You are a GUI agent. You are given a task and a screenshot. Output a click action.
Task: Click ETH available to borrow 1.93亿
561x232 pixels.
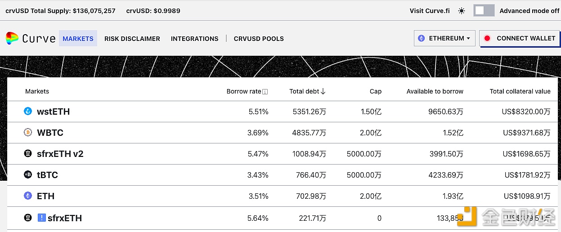[x=453, y=196]
